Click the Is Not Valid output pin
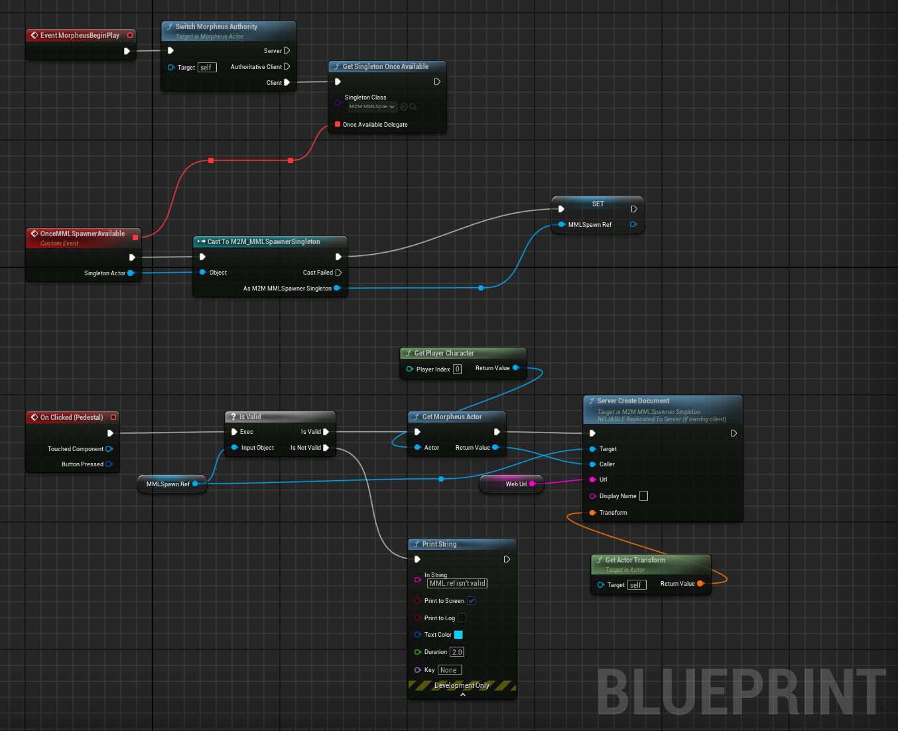 (326, 448)
